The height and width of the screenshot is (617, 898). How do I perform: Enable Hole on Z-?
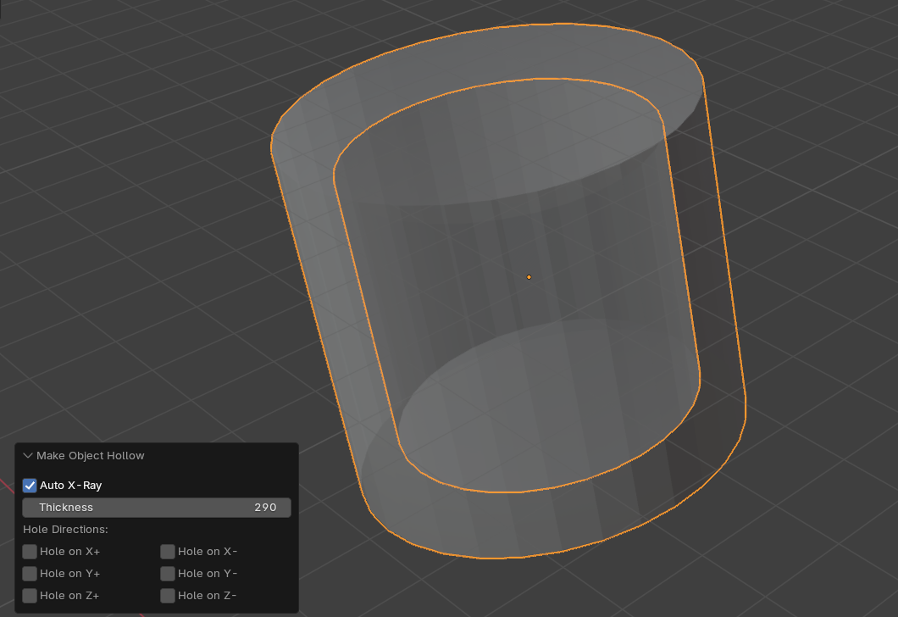[x=167, y=595]
